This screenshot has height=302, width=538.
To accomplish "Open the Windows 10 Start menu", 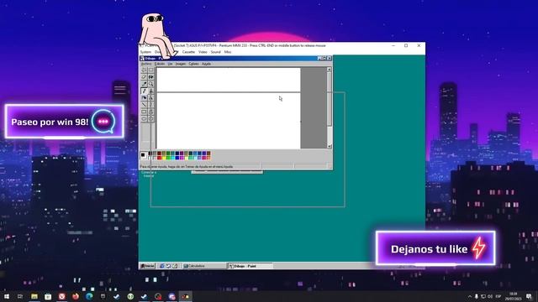I will [7, 296].
